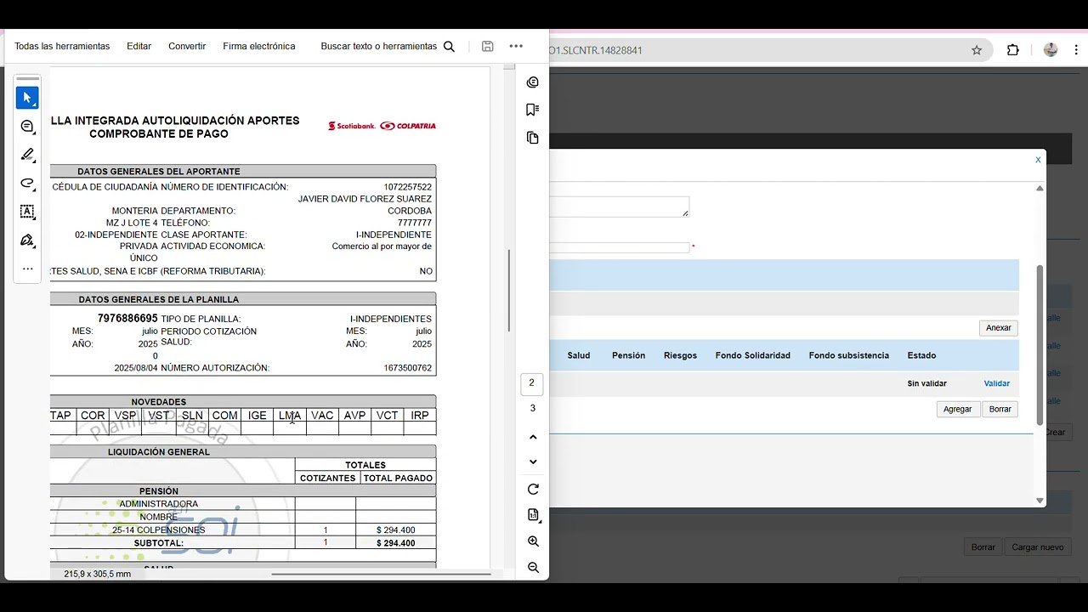Click authorization number 1673500762

click(x=407, y=368)
